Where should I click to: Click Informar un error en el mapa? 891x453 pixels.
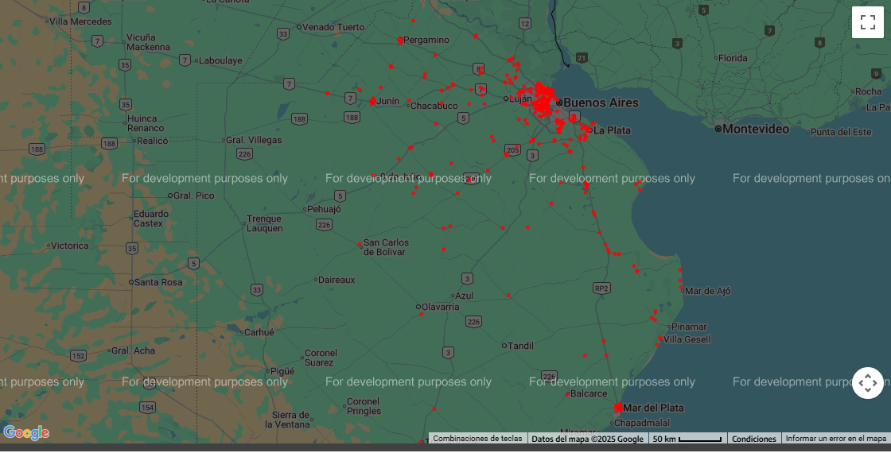point(835,439)
